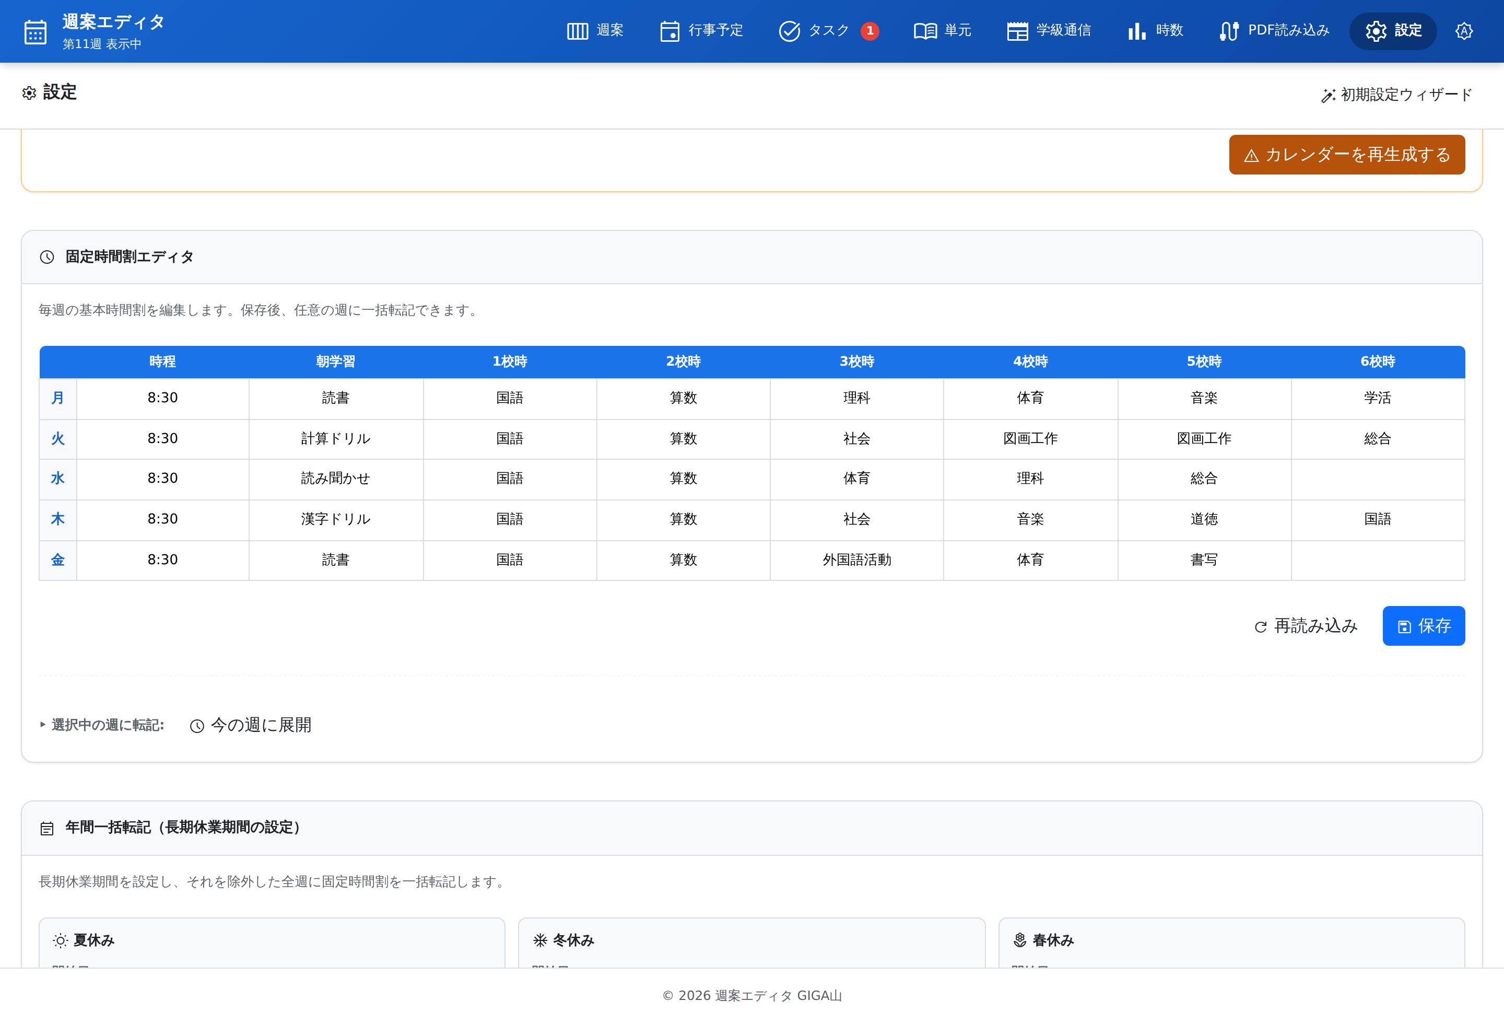Open the タスク tasks checkmark icon
This screenshot has height=1024, width=1504.
789,30
